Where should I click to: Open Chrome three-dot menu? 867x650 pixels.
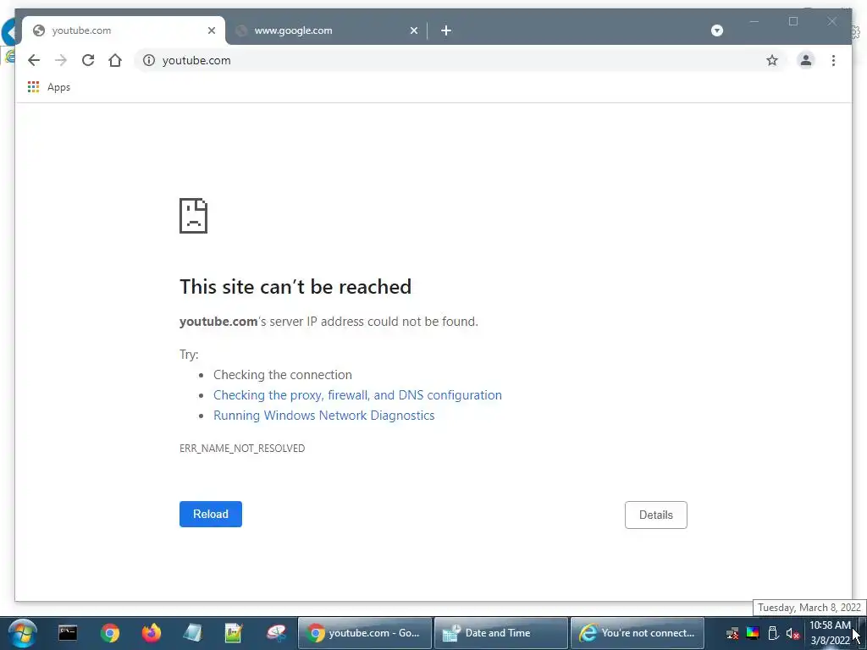click(x=833, y=60)
